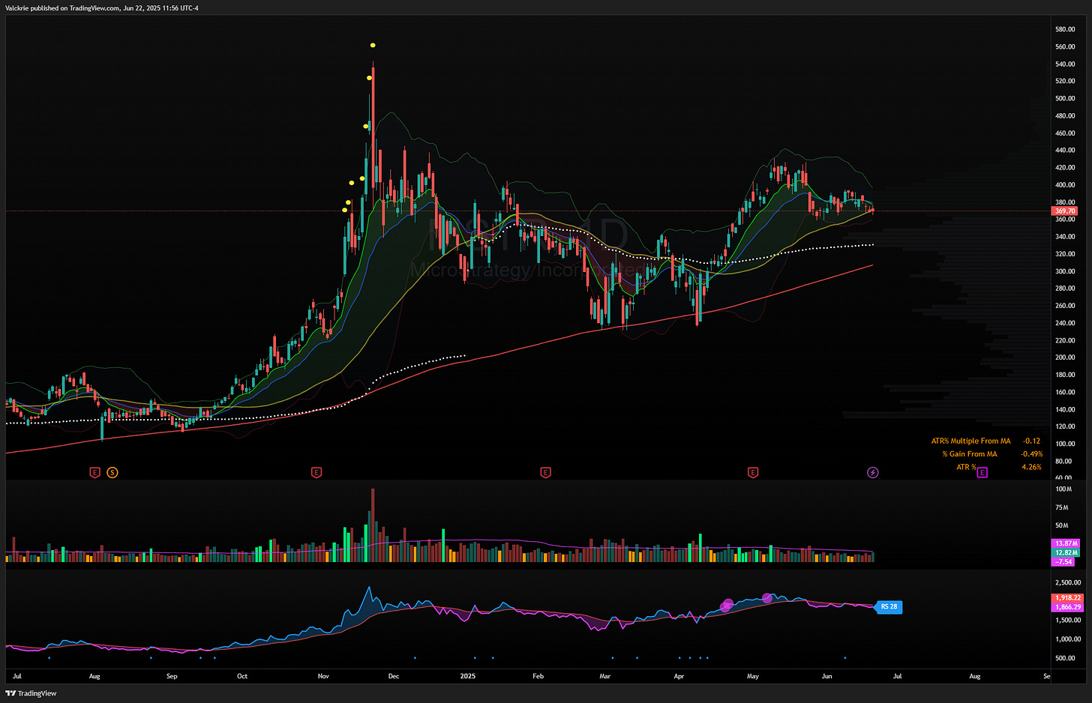This screenshot has width=1092, height=703.
Task: Click the Sep label on time axis
Action: (x=172, y=676)
